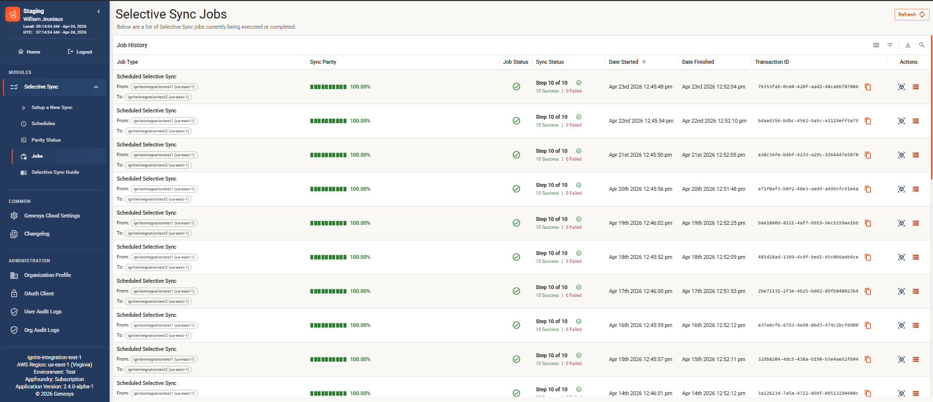Image resolution: width=933 pixels, height=402 pixels.
Task: Sort by Date Finished column
Action: tap(698, 62)
